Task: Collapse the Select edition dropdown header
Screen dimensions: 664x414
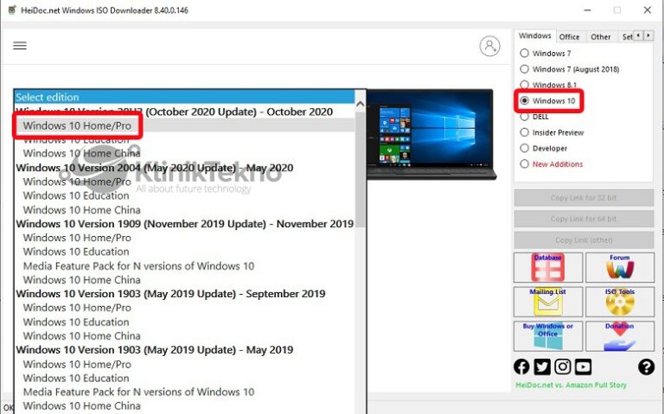Action: [x=184, y=97]
